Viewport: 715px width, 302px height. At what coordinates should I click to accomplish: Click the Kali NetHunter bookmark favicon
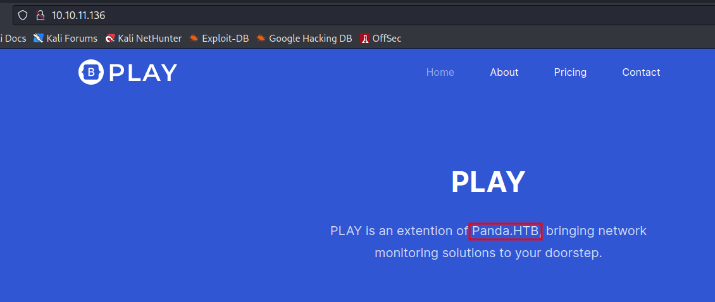coord(110,39)
